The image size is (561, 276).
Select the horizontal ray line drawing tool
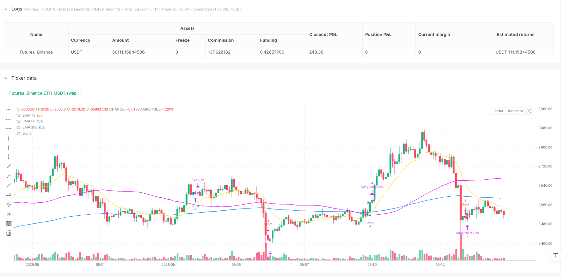(9, 119)
